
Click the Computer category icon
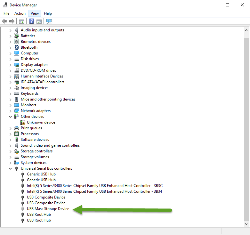(17, 53)
